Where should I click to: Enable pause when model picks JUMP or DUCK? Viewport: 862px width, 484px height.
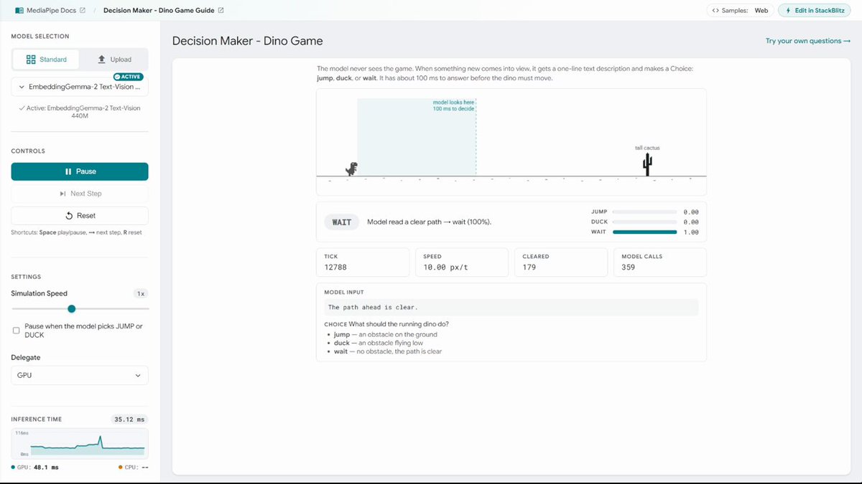tap(17, 330)
